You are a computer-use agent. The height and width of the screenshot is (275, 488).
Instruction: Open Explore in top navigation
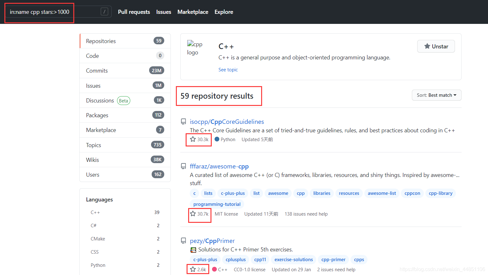click(x=224, y=12)
